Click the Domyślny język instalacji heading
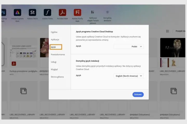This screenshot has width=187, height=124. click(x=88, y=61)
